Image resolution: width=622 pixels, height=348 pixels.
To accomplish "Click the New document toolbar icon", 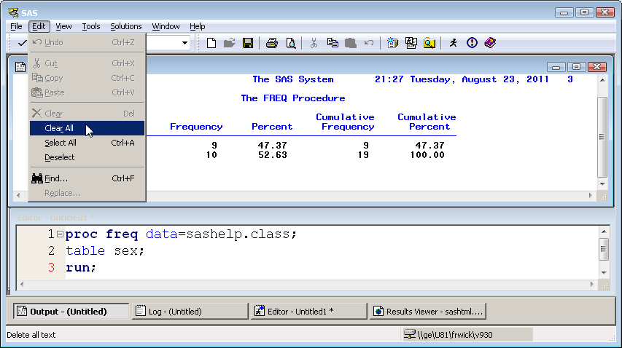I will click(211, 43).
